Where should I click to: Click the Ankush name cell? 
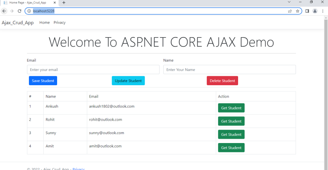click(65, 108)
